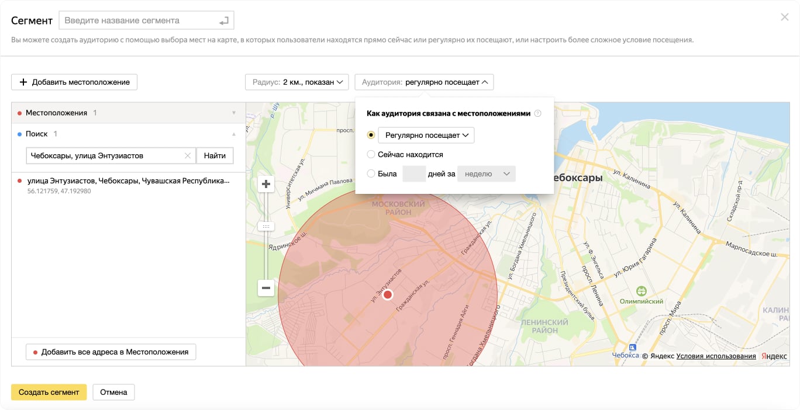
Task: Click the segment name input field
Action: 137,20
